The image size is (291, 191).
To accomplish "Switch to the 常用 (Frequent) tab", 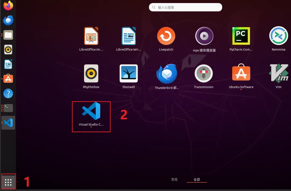I will 174,179.
